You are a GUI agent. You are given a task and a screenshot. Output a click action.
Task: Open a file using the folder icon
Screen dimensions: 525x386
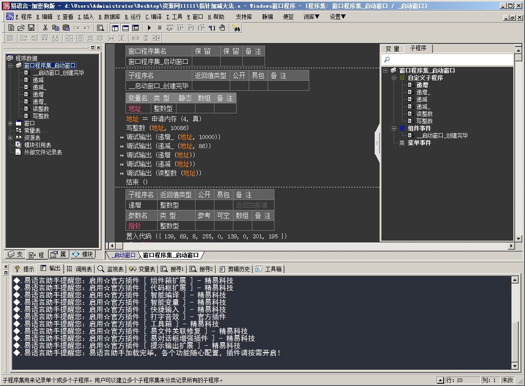click(x=21, y=28)
